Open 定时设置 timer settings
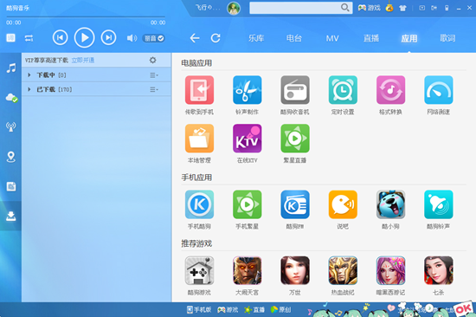This screenshot has width=476, height=317. tap(343, 90)
